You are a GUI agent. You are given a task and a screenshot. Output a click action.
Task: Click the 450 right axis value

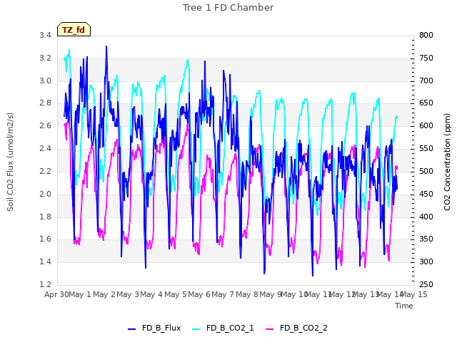(x=426, y=194)
